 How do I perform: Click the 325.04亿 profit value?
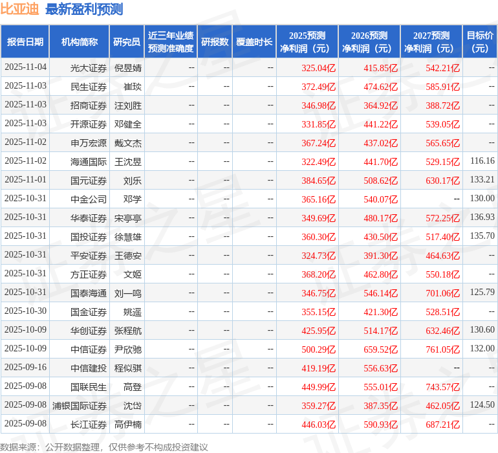coord(319,68)
